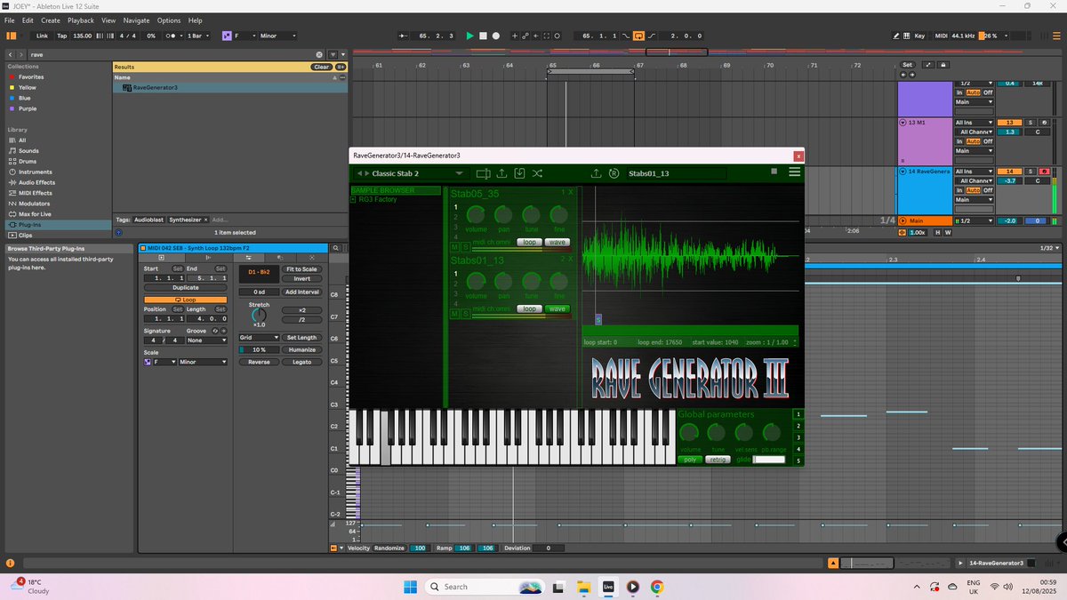Screen dimensions: 1067x600
Task: Click the retrig button in Global parameters
Action: point(718,460)
